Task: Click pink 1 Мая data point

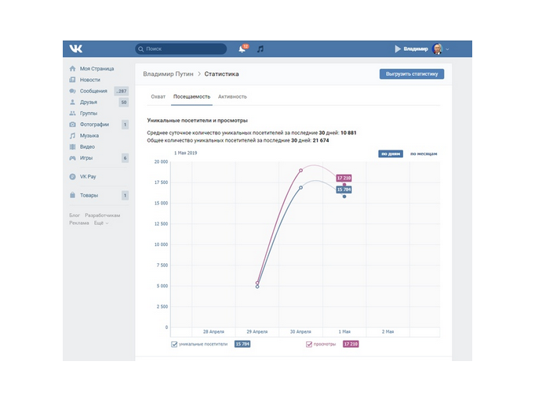Action: [x=344, y=185]
